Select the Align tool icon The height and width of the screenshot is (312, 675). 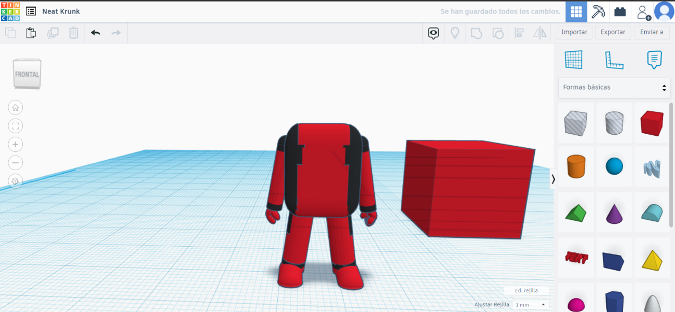pos(519,32)
